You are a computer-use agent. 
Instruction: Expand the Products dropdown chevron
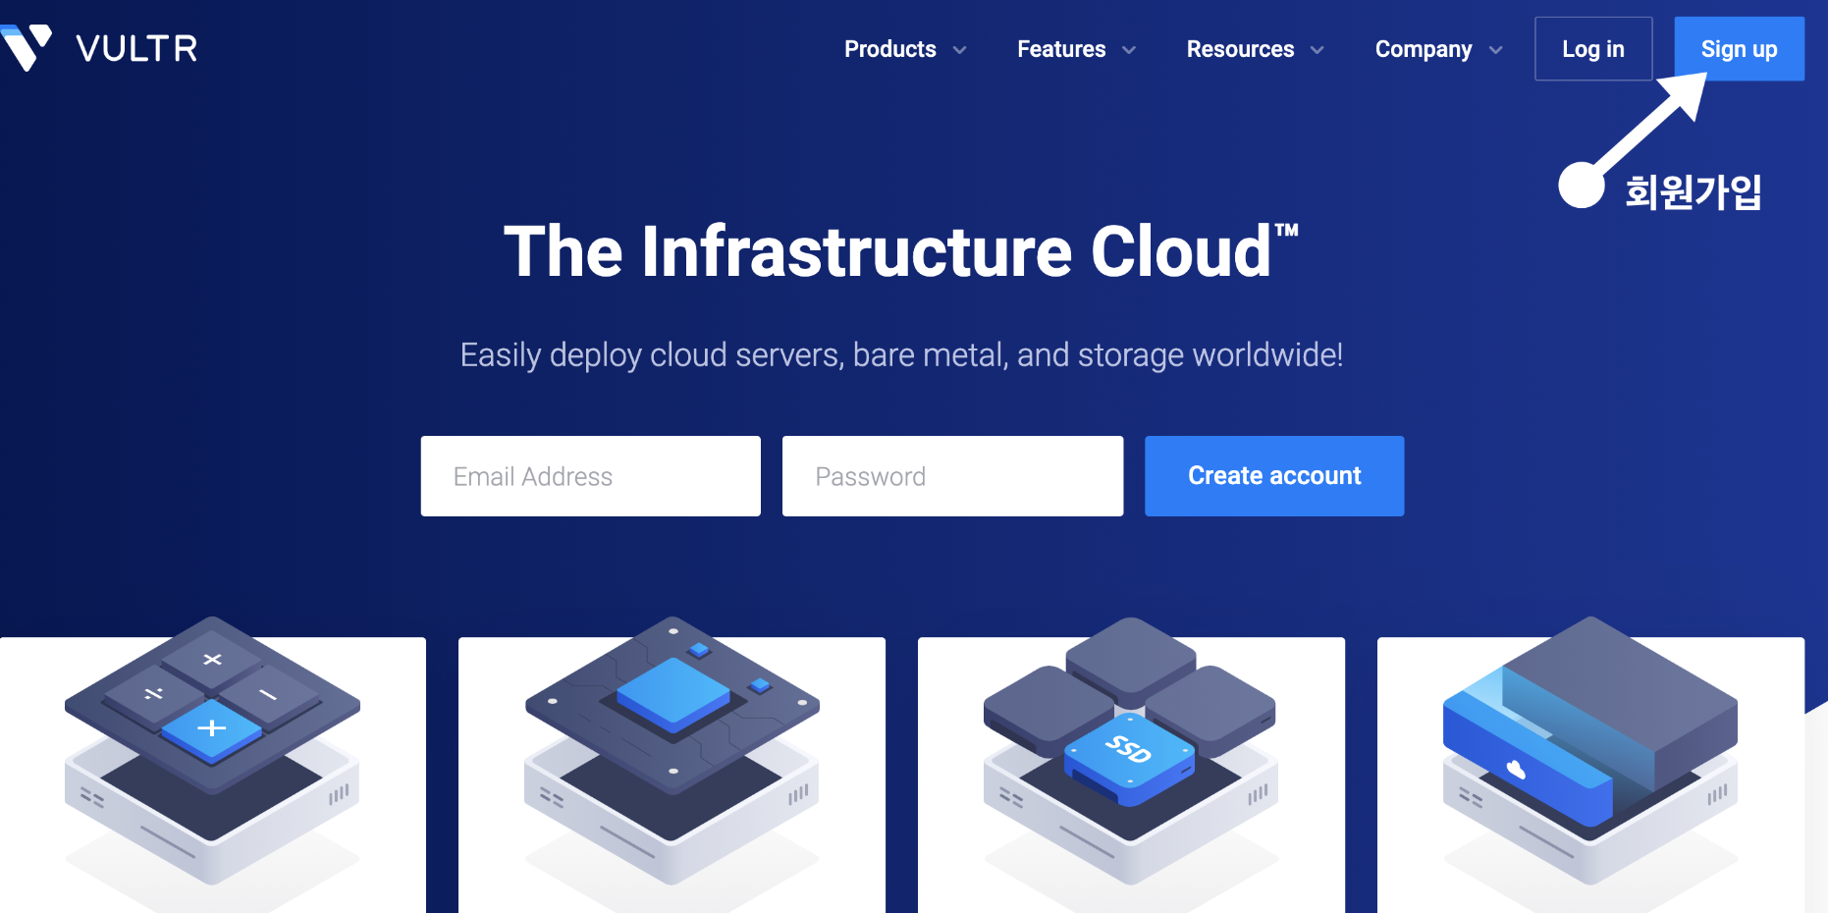tap(960, 50)
